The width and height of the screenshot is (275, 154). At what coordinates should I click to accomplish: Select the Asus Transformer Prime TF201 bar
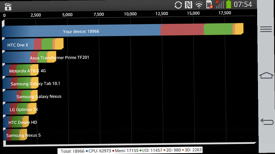point(29,57)
